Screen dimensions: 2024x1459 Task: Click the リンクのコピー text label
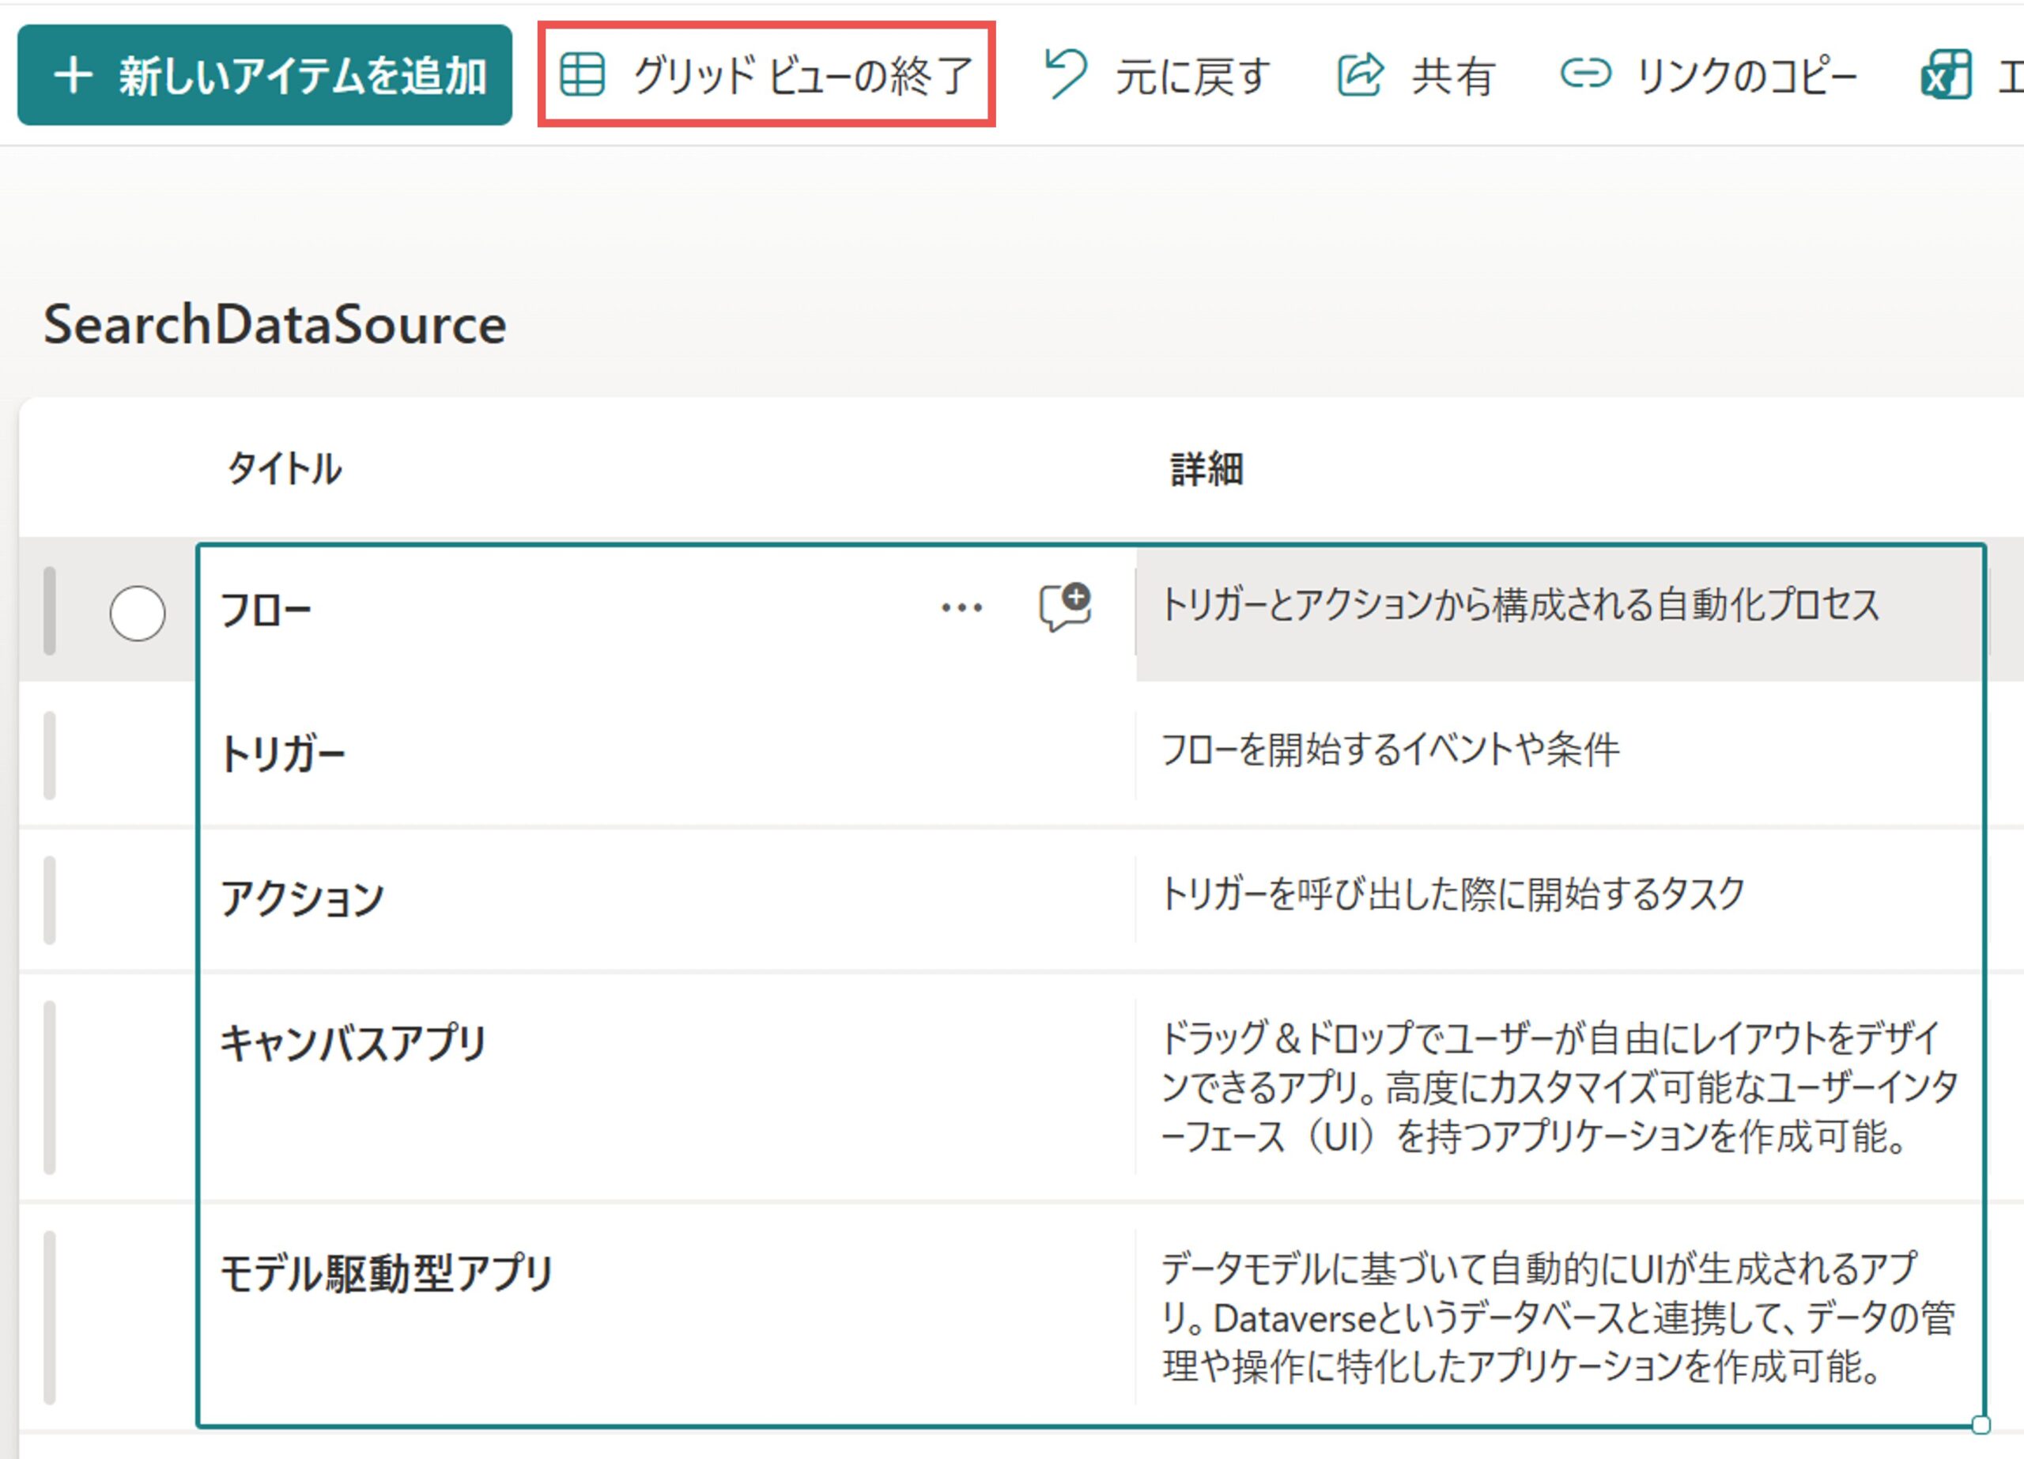click(x=1745, y=75)
